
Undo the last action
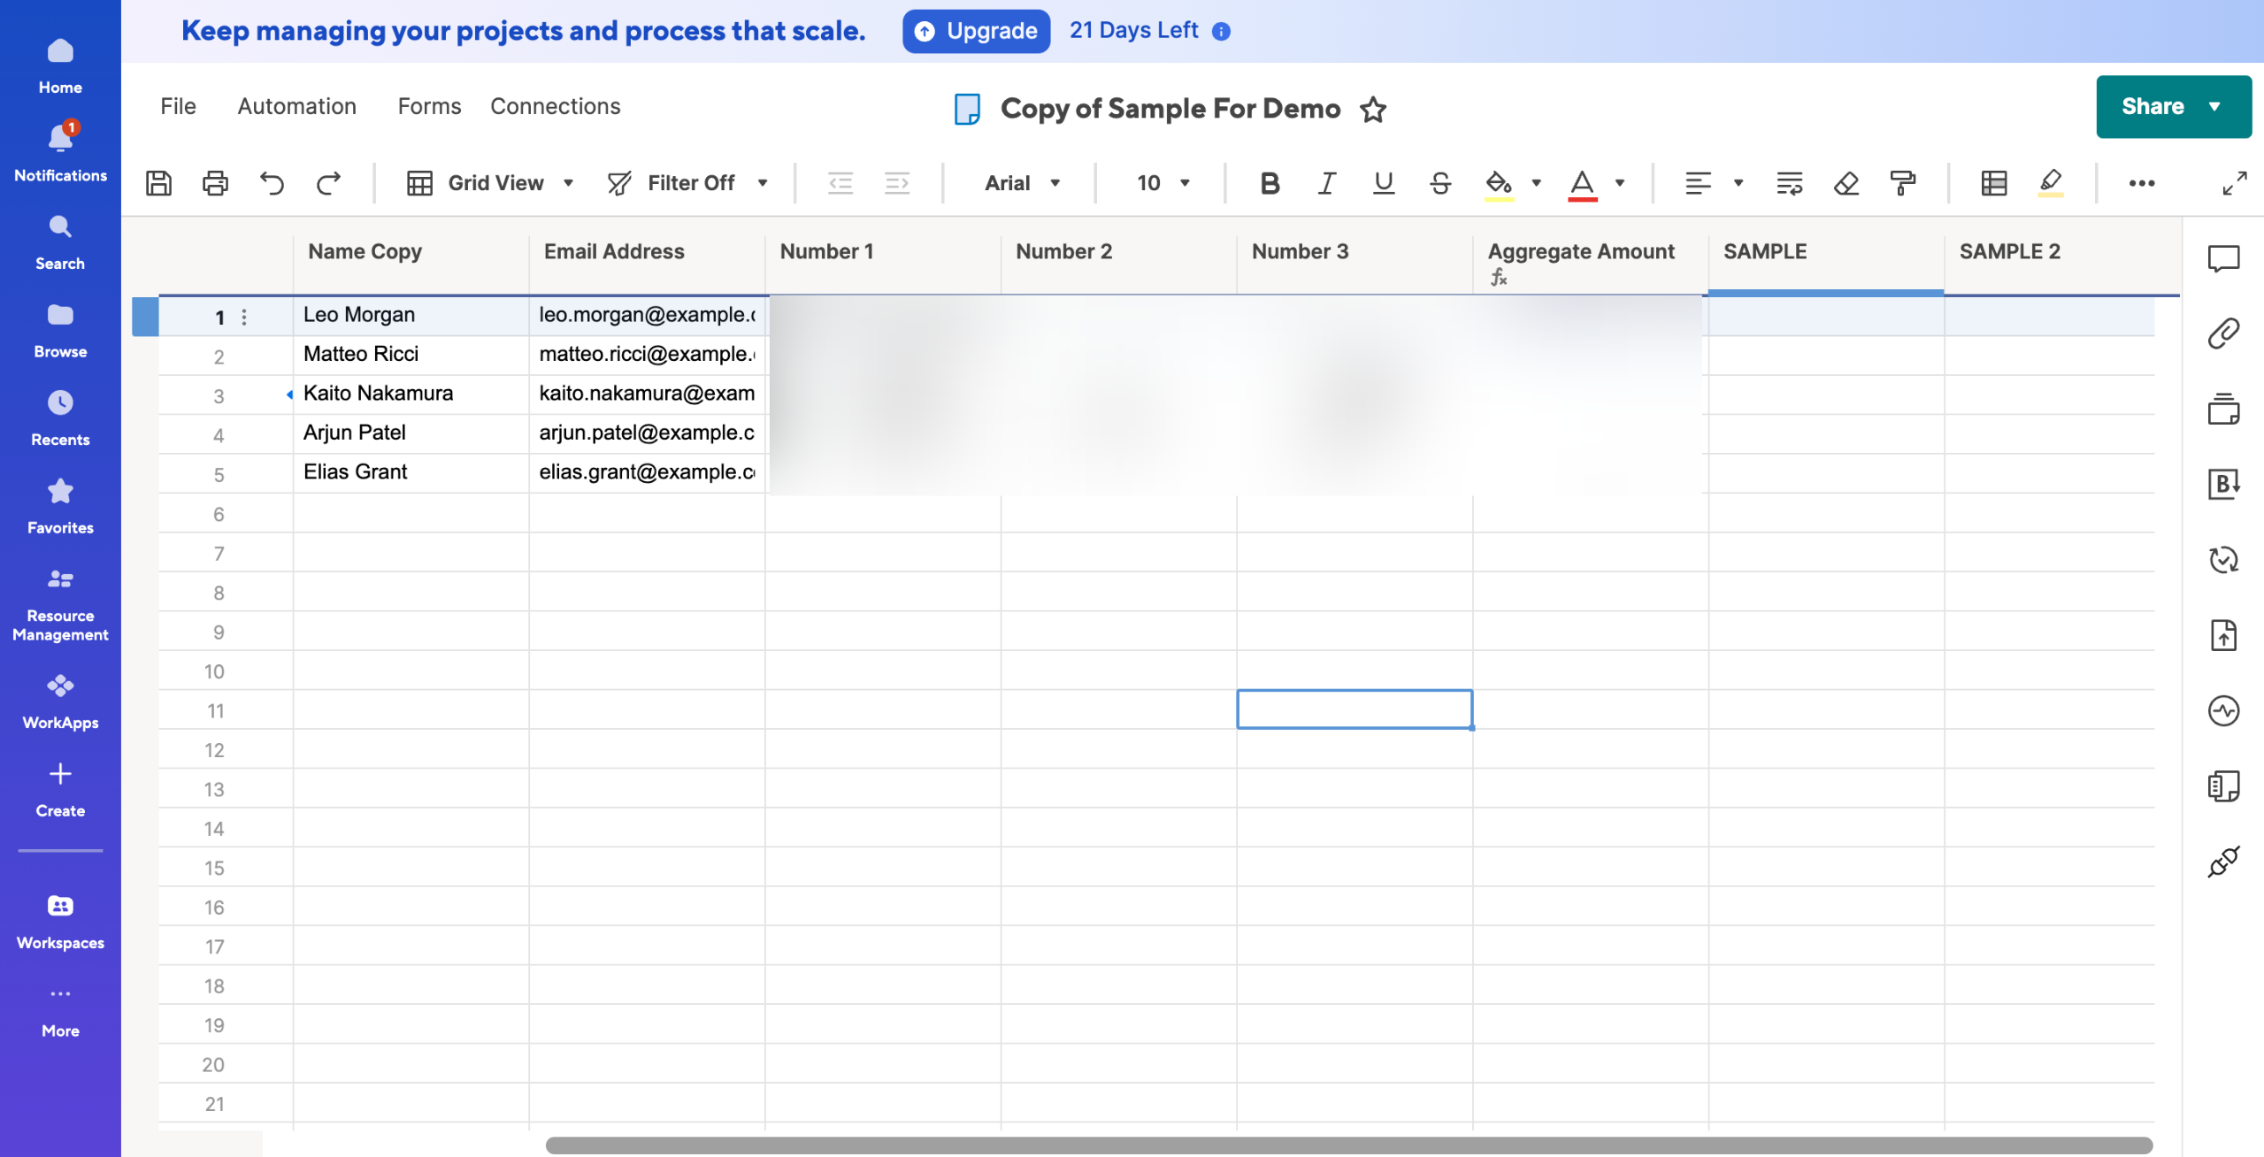click(272, 183)
